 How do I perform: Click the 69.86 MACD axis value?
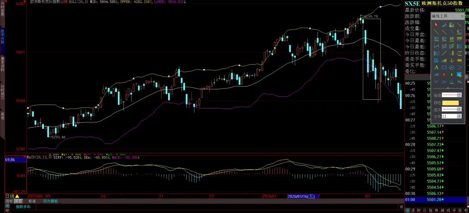pyautogui.click(x=10, y=160)
